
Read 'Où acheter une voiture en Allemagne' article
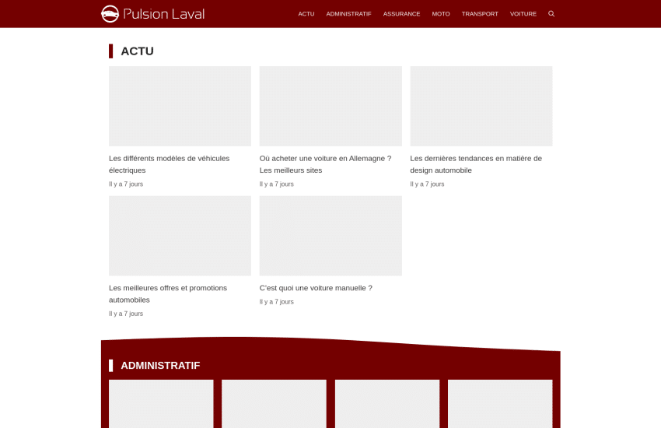tap(325, 164)
